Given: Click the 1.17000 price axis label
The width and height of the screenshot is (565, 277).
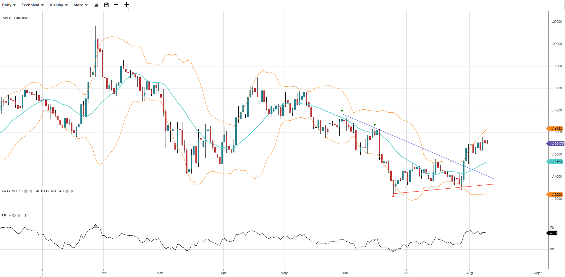Looking at the screenshot, I should pos(556,111).
